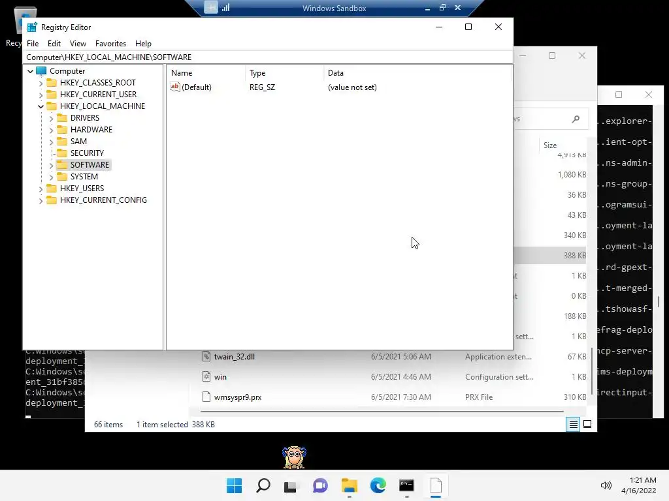Click the Sandbox signal strength icon
This screenshot has width=669, height=501.
[225, 7]
